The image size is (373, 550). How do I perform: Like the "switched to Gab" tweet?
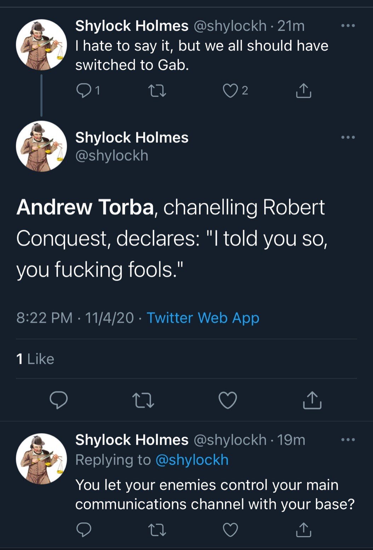pos(230,91)
